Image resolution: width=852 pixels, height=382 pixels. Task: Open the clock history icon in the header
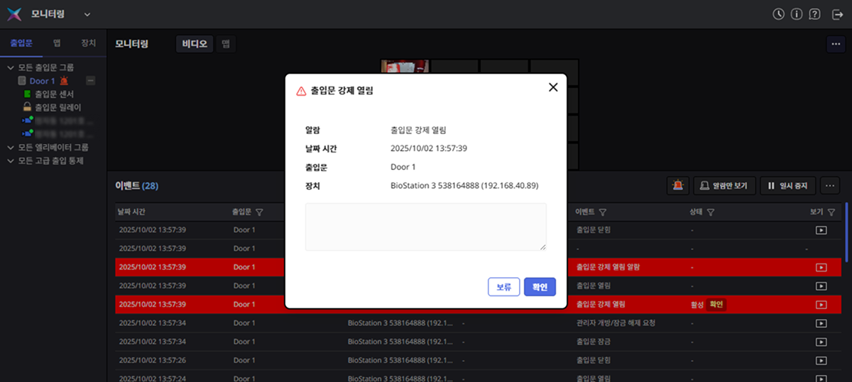779,14
